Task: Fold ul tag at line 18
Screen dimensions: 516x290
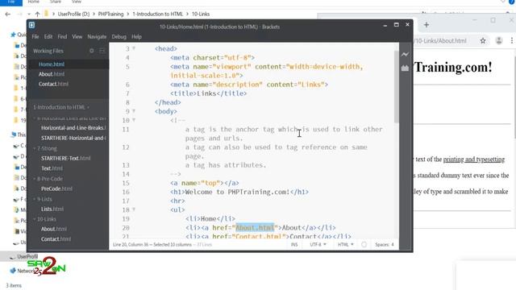Action: pyautogui.click(x=134, y=209)
